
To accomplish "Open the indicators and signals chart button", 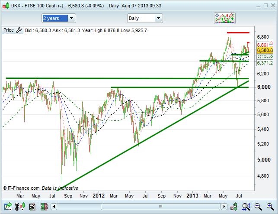I will click(224, 18).
